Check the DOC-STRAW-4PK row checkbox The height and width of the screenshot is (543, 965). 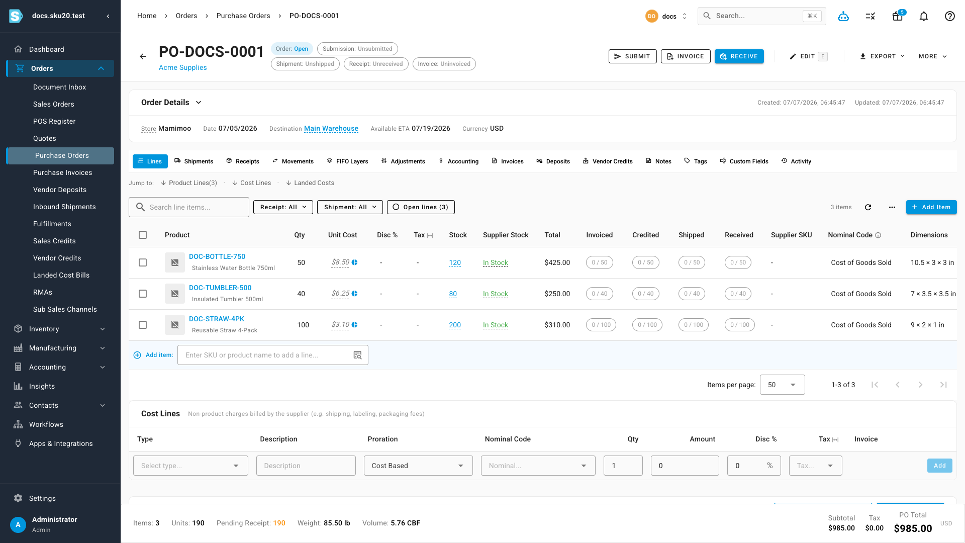(143, 325)
